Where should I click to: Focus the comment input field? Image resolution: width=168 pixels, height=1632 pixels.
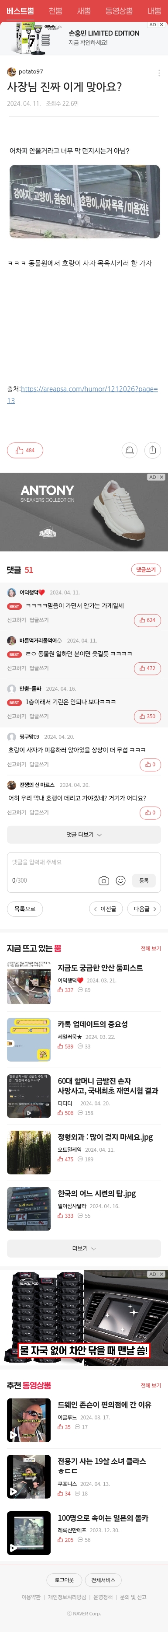tap(84, 862)
